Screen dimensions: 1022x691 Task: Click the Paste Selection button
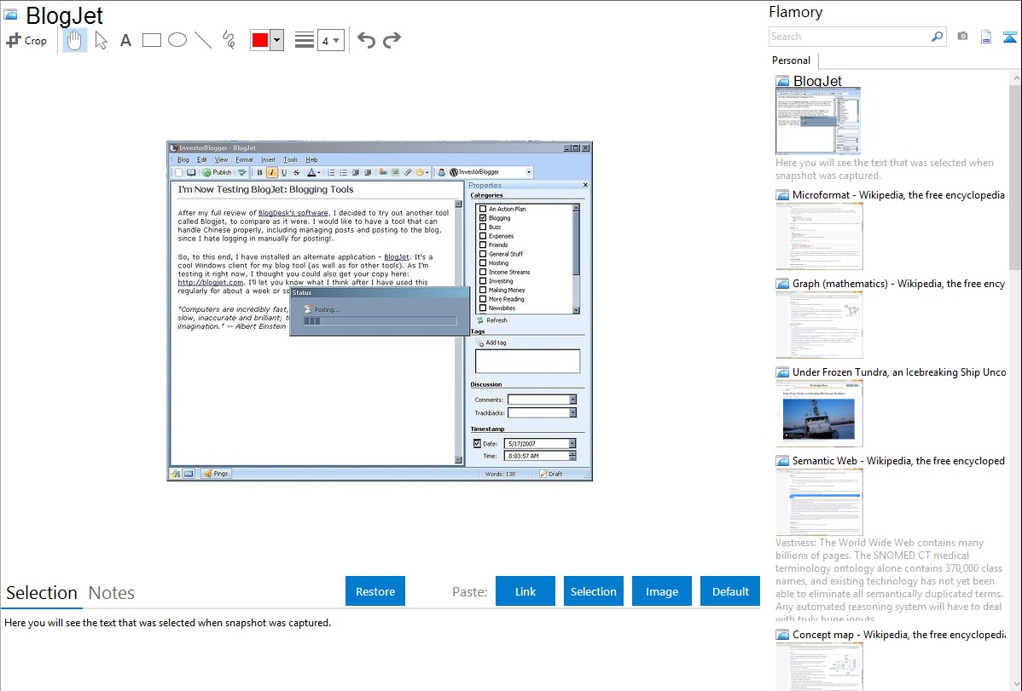click(x=594, y=591)
